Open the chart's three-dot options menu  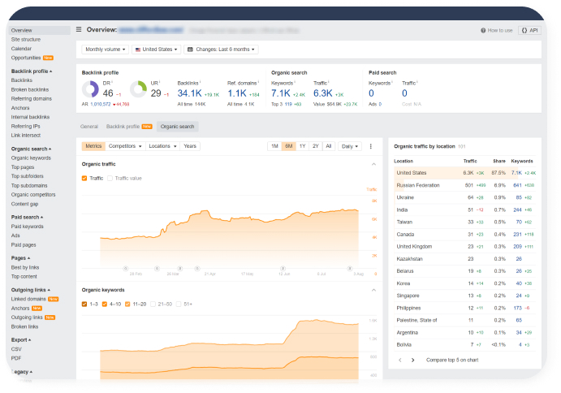point(371,146)
